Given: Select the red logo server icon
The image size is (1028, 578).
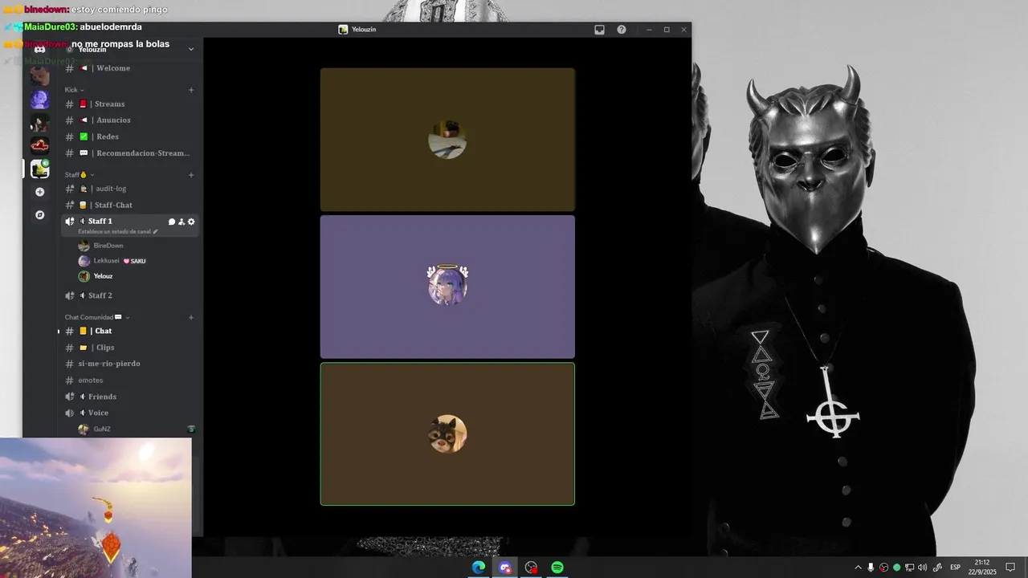Looking at the screenshot, I should (39, 145).
